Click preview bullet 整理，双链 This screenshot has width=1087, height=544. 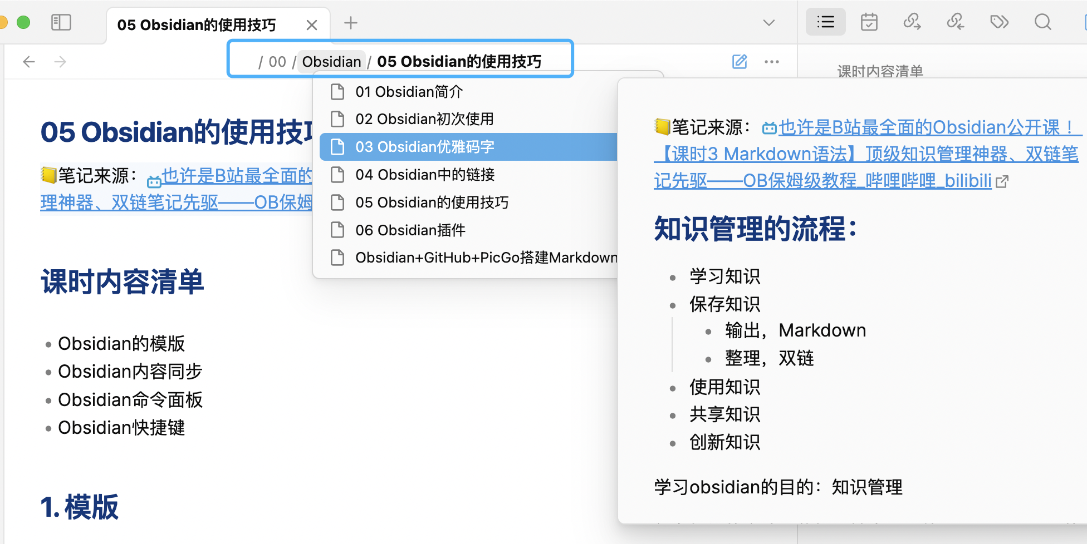pos(769,358)
